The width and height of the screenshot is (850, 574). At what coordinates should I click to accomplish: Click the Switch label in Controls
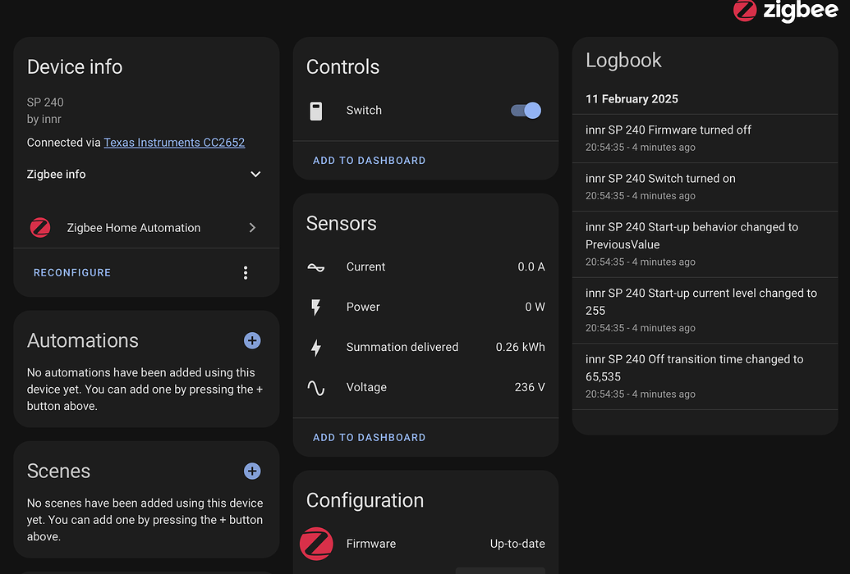coord(364,111)
